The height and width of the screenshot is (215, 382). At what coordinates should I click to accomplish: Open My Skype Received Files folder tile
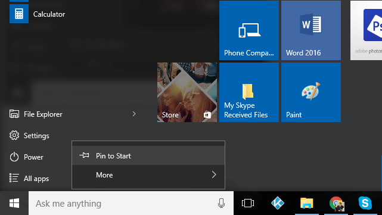coord(249,92)
